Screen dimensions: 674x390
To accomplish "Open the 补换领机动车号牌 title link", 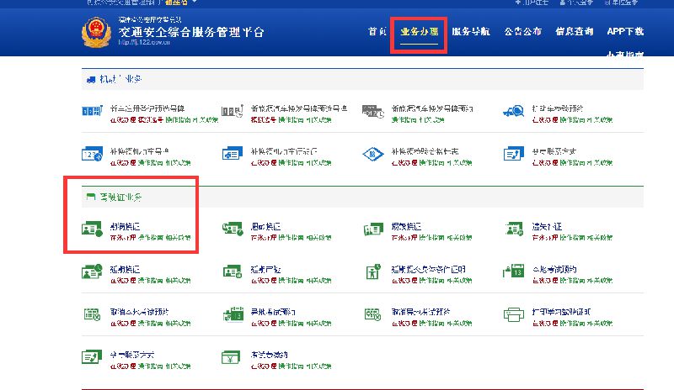I will coord(140,151).
